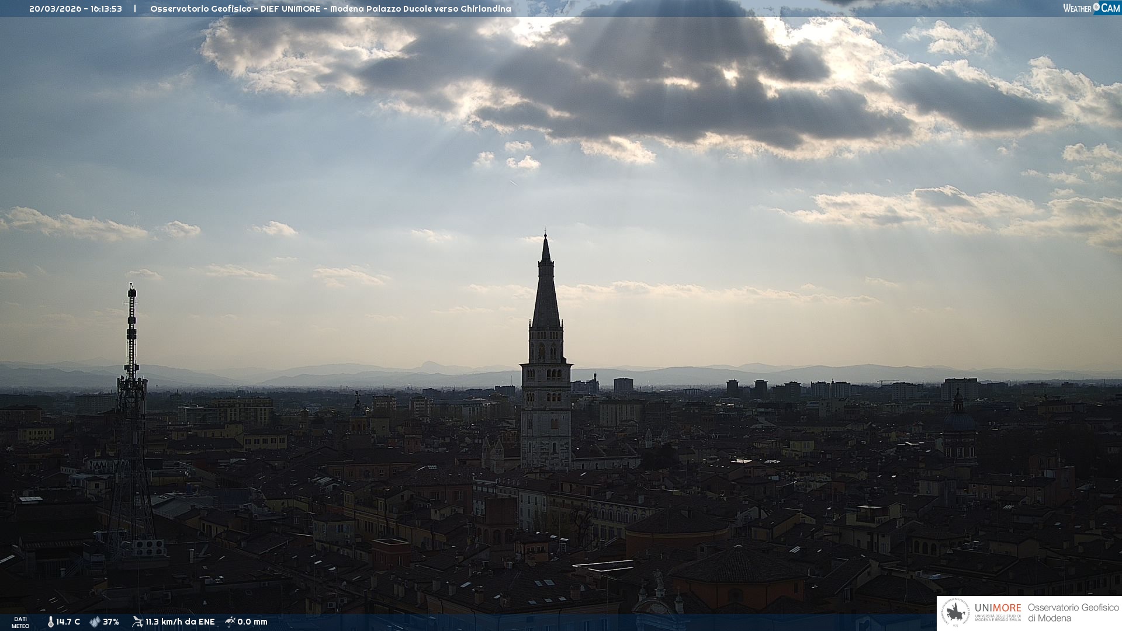Image resolution: width=1122 pixels, height=631 pixels.
Task: Click the 0.0 mm precipitation reading
Action: (252, 622)
